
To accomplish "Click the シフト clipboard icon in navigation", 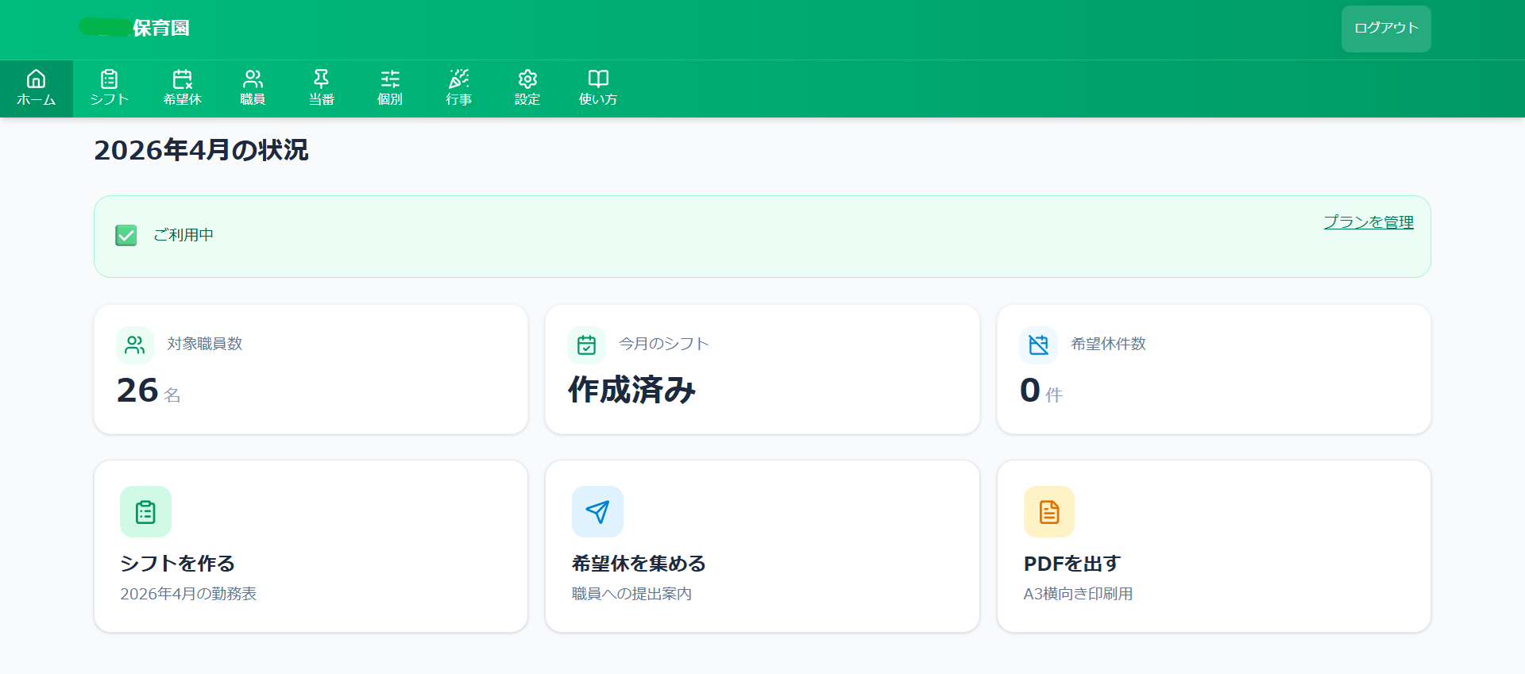I will (109, 79).
